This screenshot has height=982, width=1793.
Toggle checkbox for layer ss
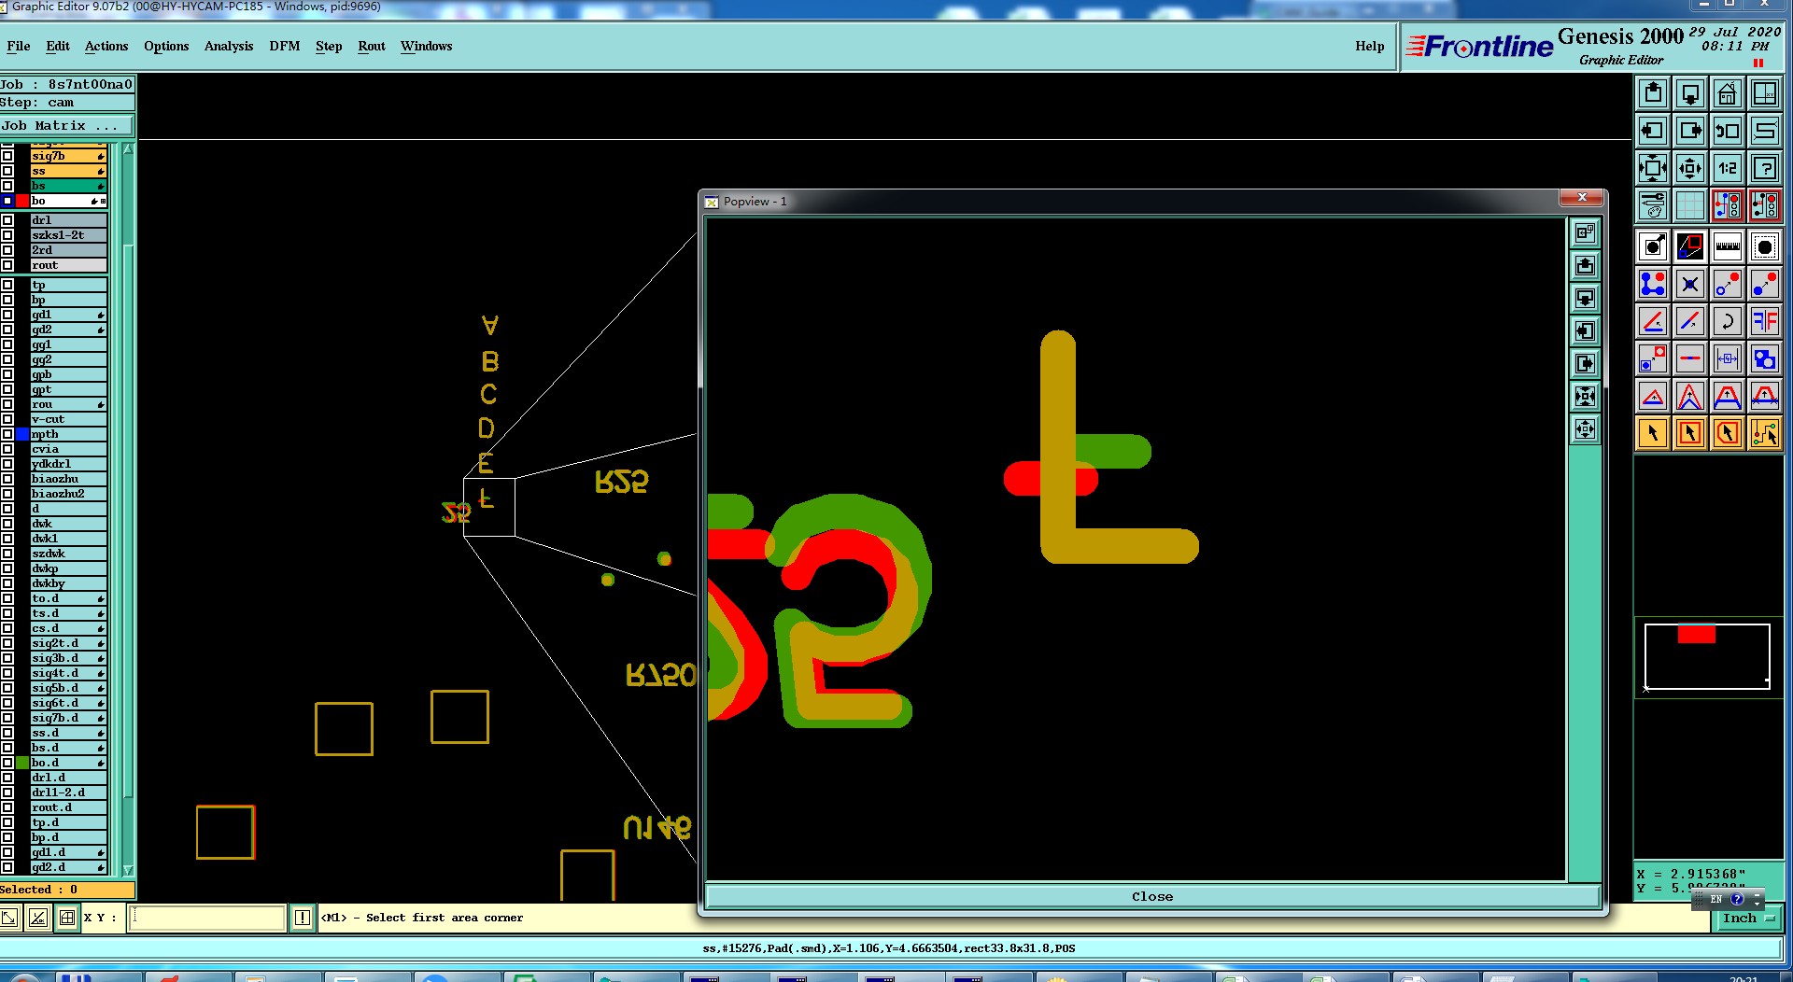(x=7, y=171)
